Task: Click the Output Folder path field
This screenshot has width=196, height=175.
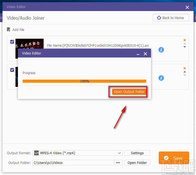Action: pyautogui.click(x=73, y=163)
